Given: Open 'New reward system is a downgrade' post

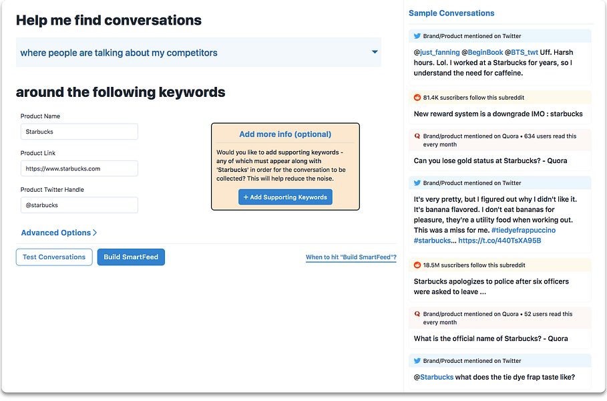Looking at the screenshot, I should (x=498, y=114).
